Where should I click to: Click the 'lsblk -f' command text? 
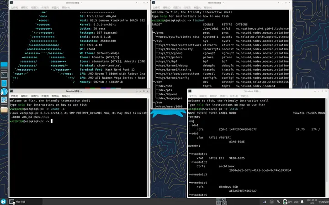[236, 109]
